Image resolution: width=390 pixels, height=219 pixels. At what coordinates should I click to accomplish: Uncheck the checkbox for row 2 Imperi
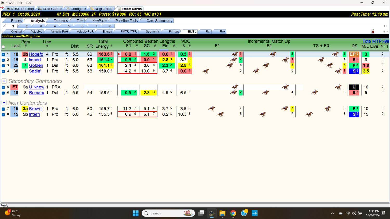coord(3,60)
